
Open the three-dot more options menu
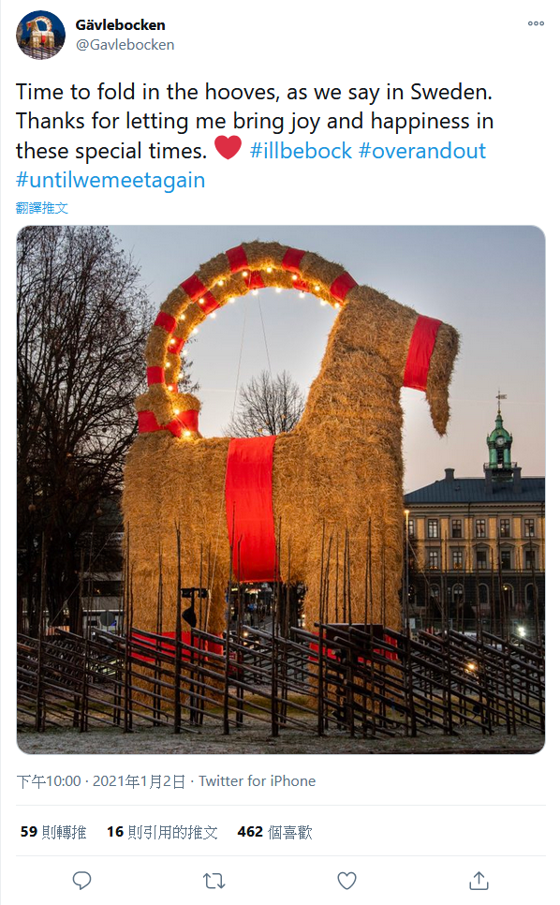(x=536, y=23)
